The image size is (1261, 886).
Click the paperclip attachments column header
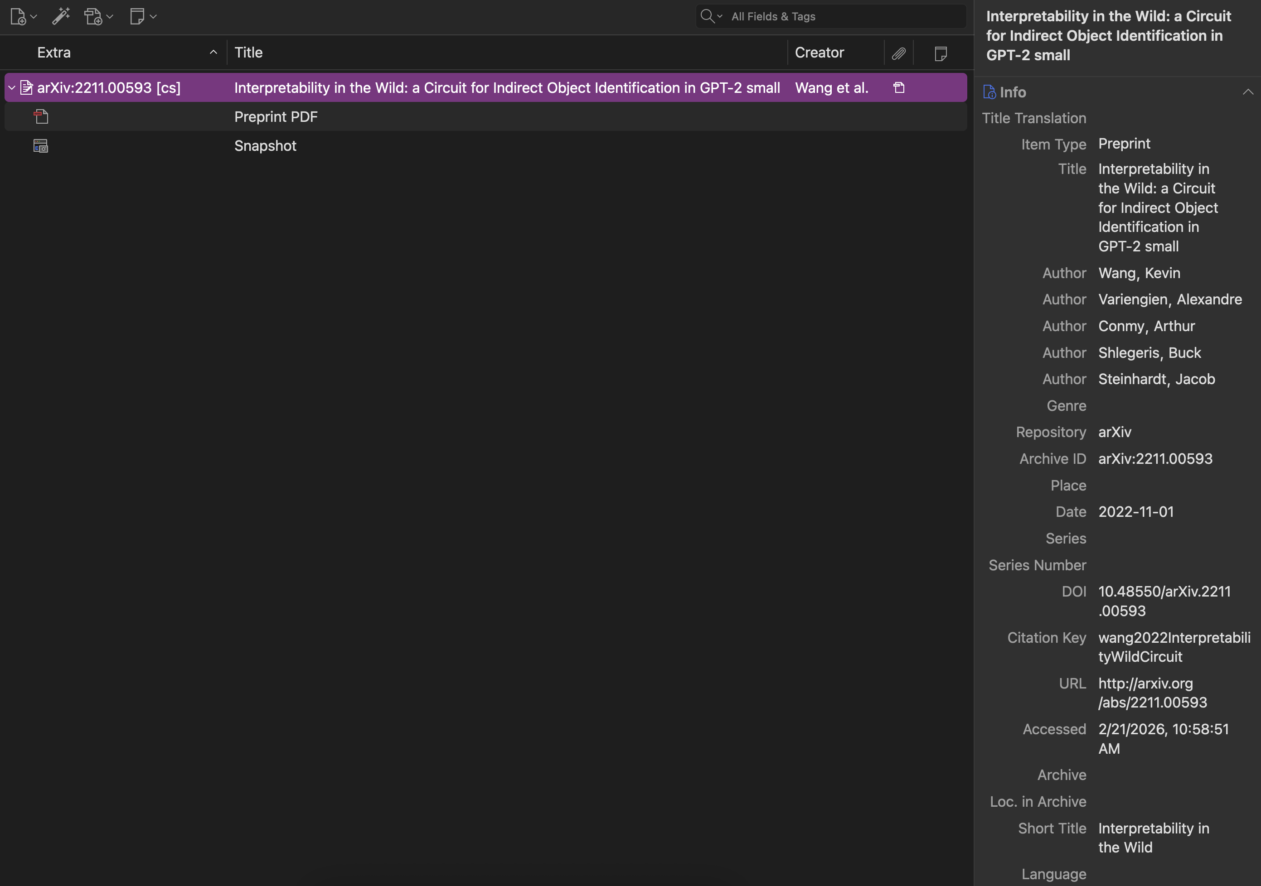point(898,53)
